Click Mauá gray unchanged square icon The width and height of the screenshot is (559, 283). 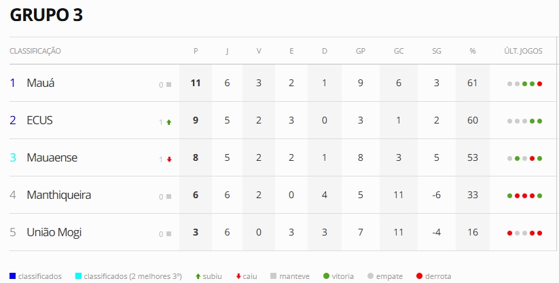click(x=168, y=85)
